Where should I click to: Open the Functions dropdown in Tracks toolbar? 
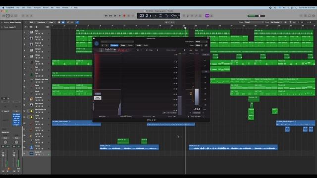42,22
